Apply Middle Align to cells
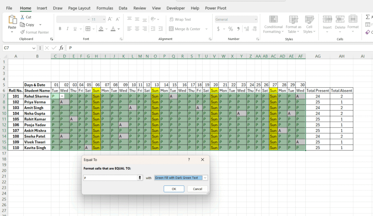Image resolution: width=373 pixels, height=216 pixels. pyautogui.click(x=137, y=19)
